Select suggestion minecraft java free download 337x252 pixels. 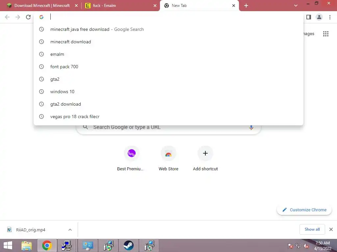168,29
